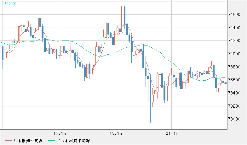Click the last blue candle at chart's right end
Screen dimensions: 247x145
coord(226,83)
